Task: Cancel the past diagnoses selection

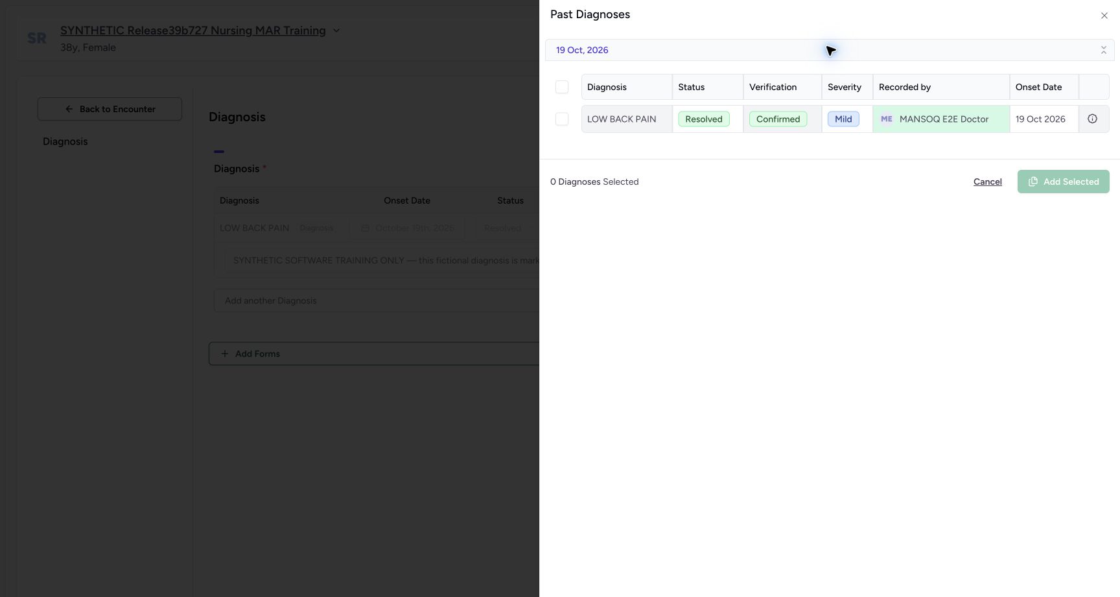Action: pyautogui.click(x=988, y=181)
